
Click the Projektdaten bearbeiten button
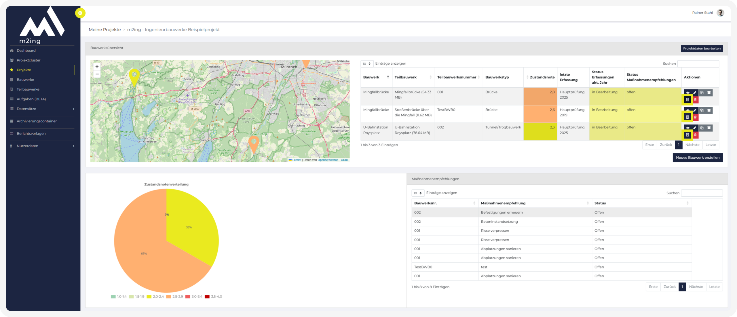[x=702, y=49]
